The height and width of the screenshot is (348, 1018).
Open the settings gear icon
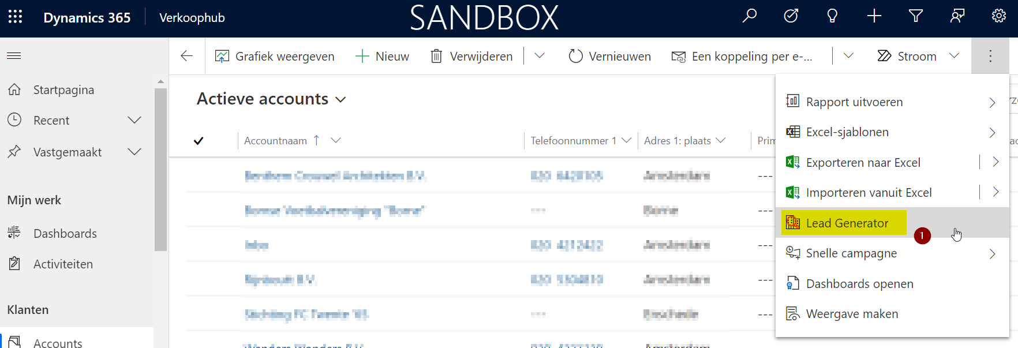point(998,16)
